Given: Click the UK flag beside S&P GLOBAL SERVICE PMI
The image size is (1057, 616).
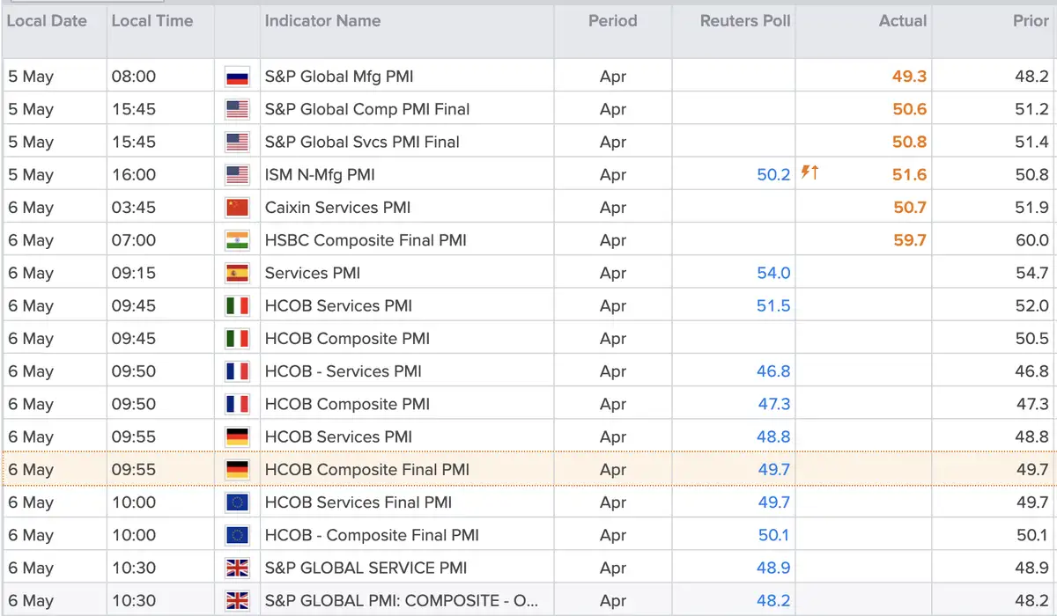Looking at the screenshot, I should (238, 568).
